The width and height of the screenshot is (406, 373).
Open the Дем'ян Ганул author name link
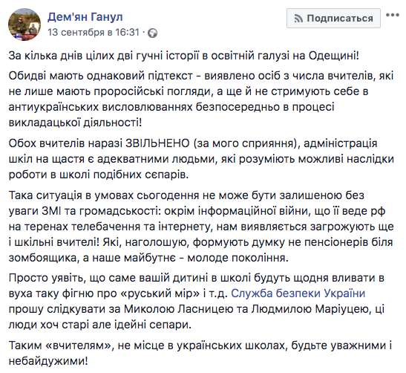(x=85, y=17)
